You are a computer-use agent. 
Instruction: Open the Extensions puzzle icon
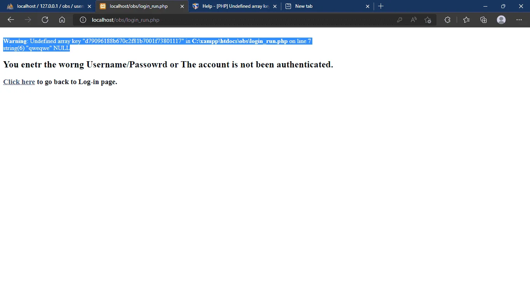pos(447,20)
